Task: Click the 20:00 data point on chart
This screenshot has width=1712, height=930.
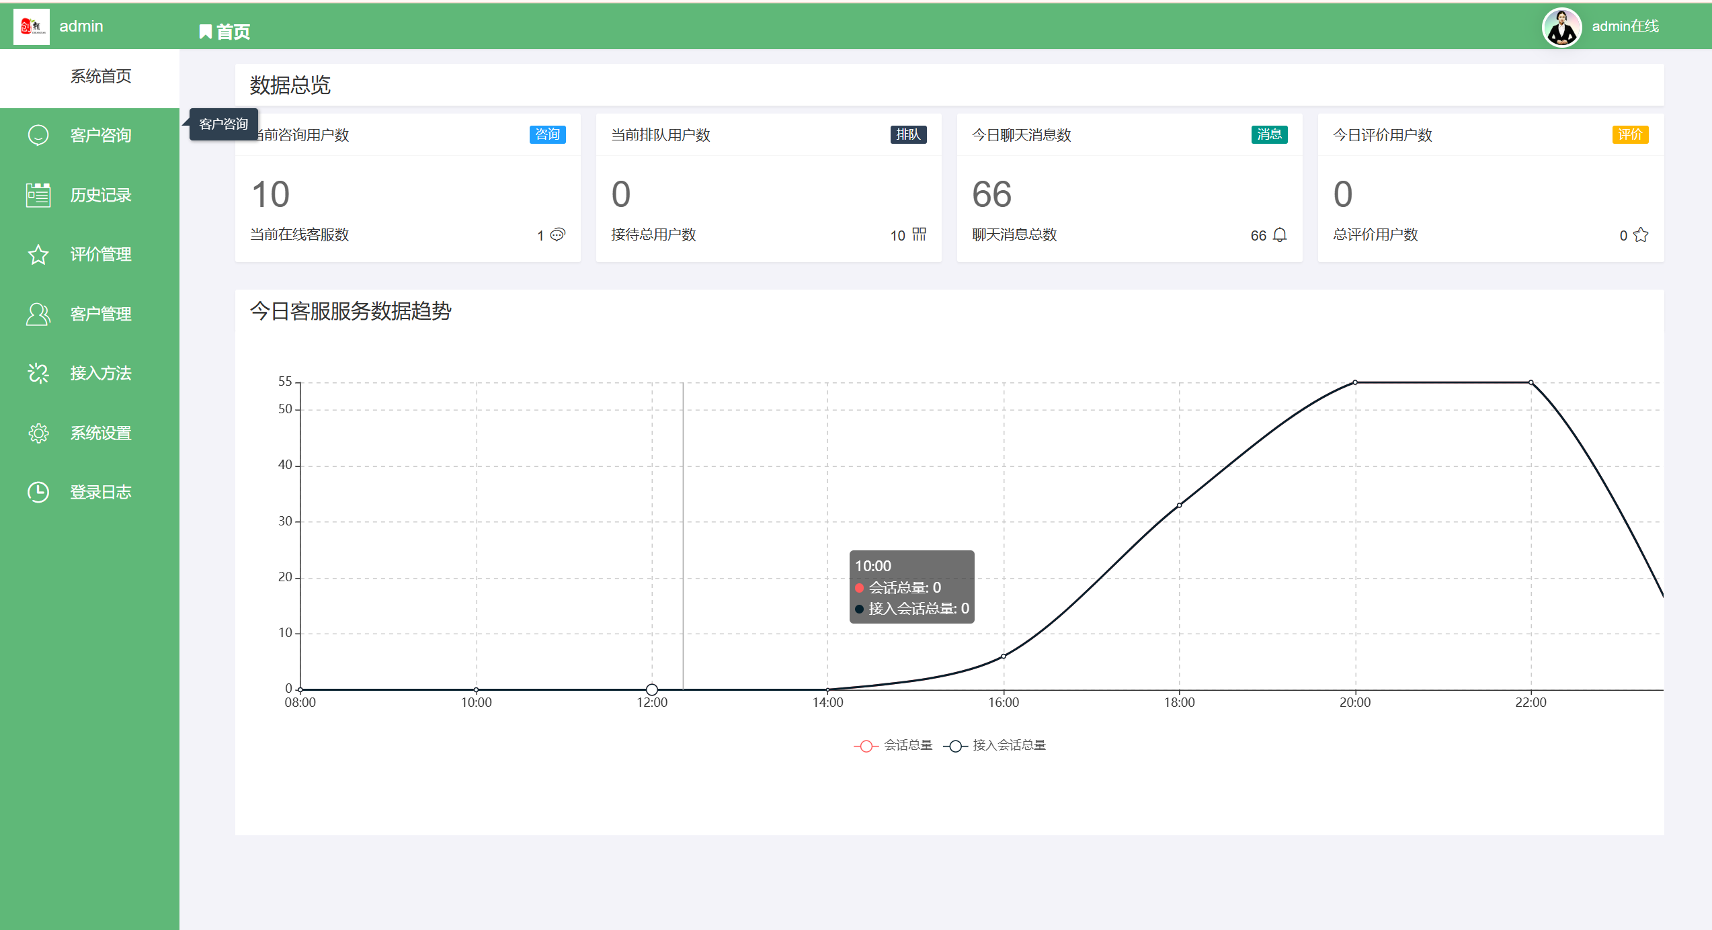Action: pyautogui.click(x=1355, y=382)
